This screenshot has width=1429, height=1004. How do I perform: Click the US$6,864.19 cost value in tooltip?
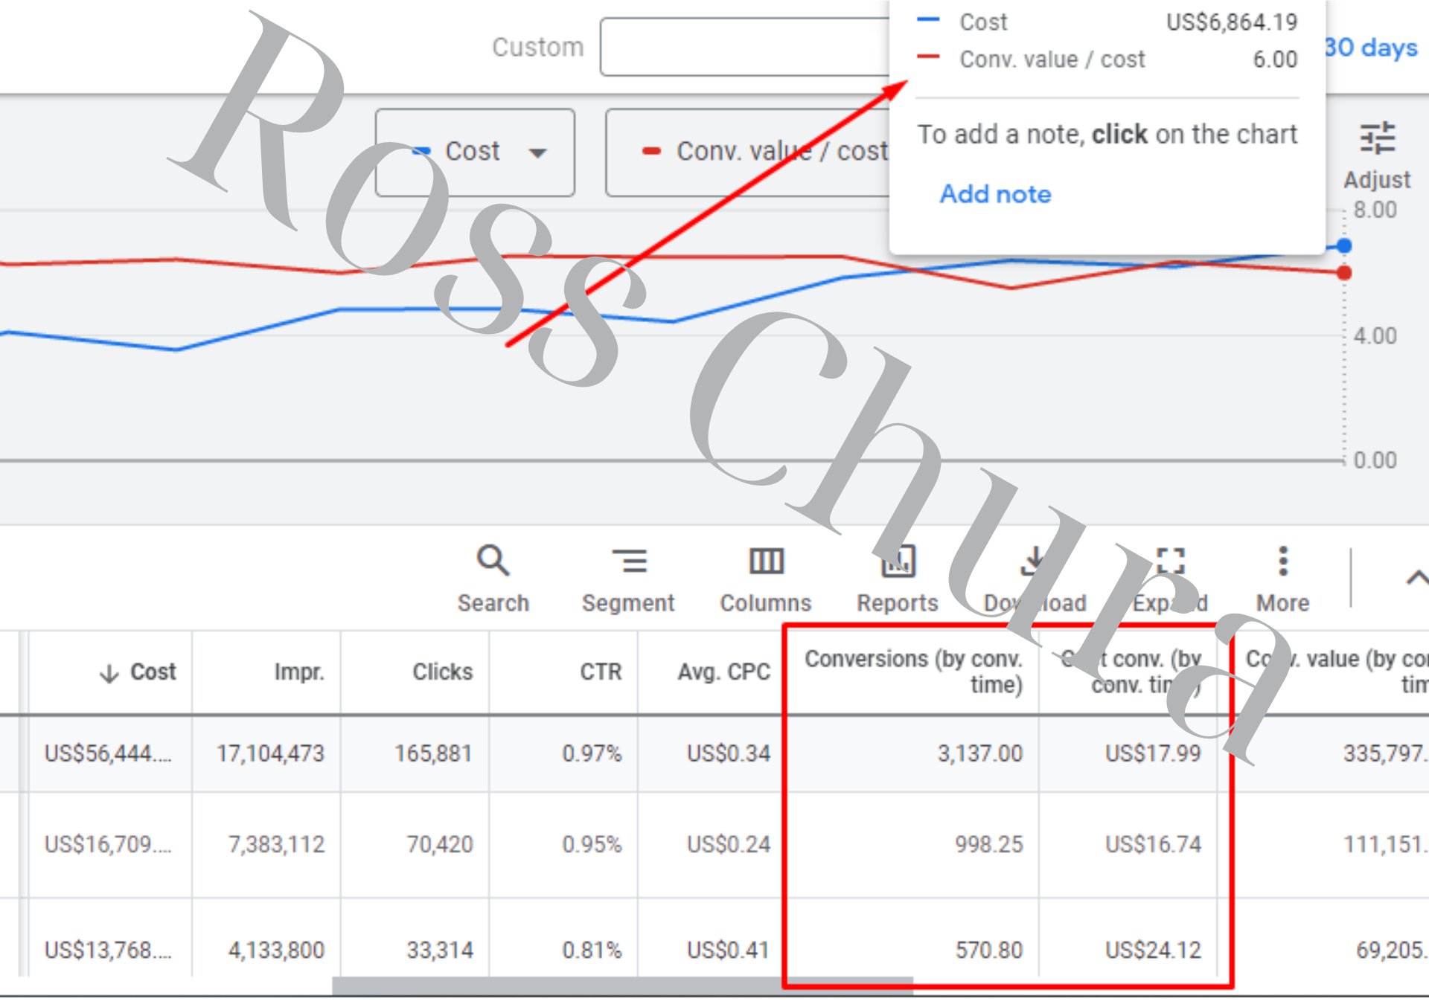pos(1232,22)
